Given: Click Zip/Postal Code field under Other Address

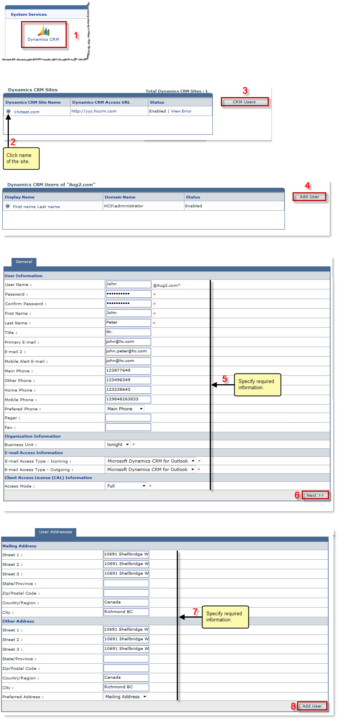Looking at the screenshot, I should [126, 668].
